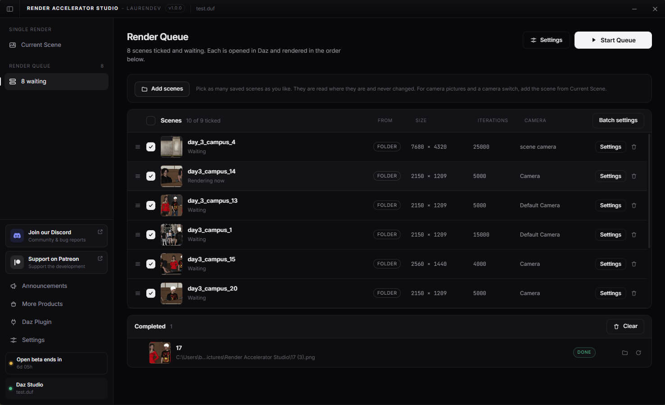The image size is (665, 405).
Task: Click Start Queue button
Action: pos(613,40)
